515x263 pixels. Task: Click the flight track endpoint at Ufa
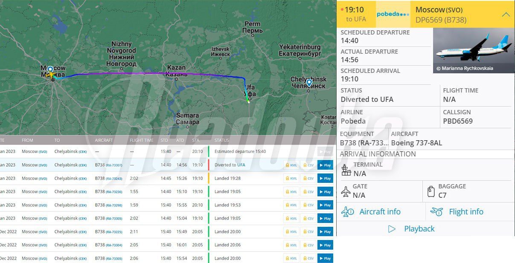pos(248,101)
